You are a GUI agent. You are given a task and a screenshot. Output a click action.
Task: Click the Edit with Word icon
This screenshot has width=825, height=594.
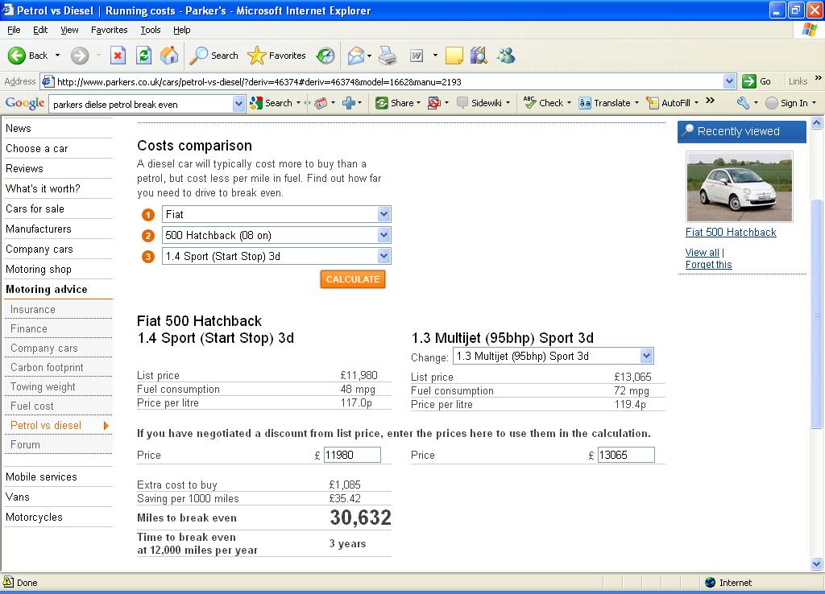417,56
